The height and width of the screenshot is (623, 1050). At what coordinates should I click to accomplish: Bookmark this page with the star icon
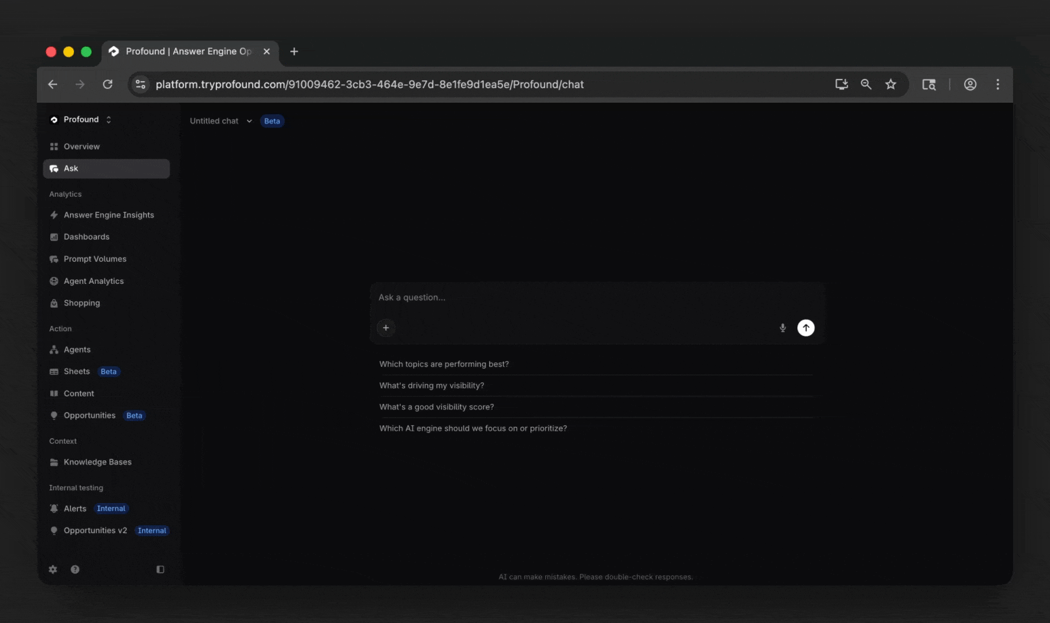891,84
